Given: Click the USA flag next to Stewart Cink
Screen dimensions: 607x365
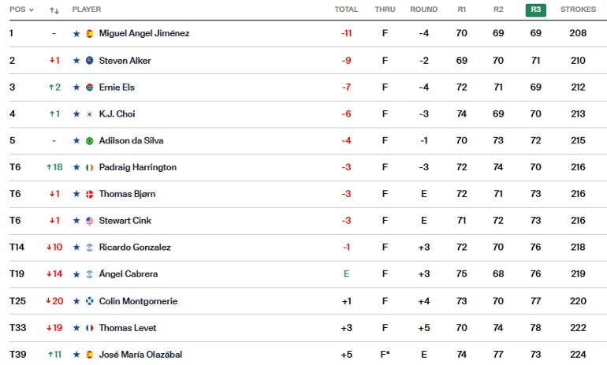Looking at the screenshot, I should coord(89,221).
